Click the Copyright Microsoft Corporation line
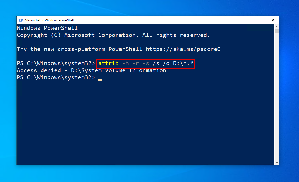Screen dimensions: 299x182 (113, 35)
